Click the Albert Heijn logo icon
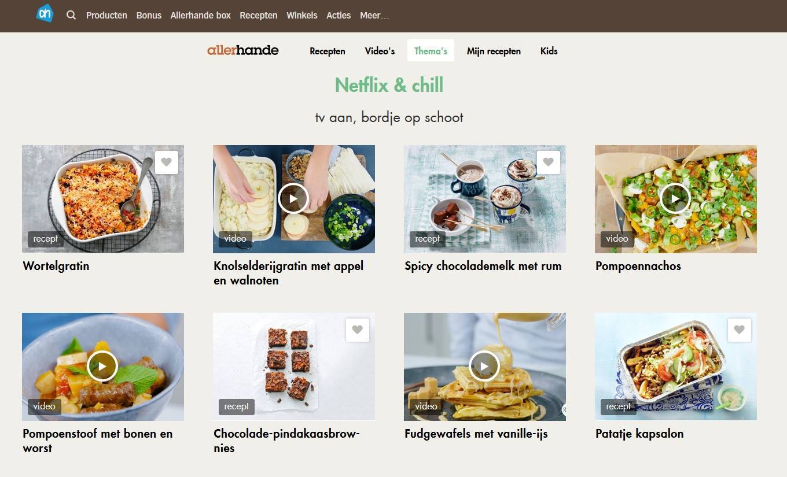The image size is (787, 477). click(x=45, y=13)
